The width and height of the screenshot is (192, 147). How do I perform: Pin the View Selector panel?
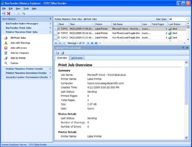point(50,19)
